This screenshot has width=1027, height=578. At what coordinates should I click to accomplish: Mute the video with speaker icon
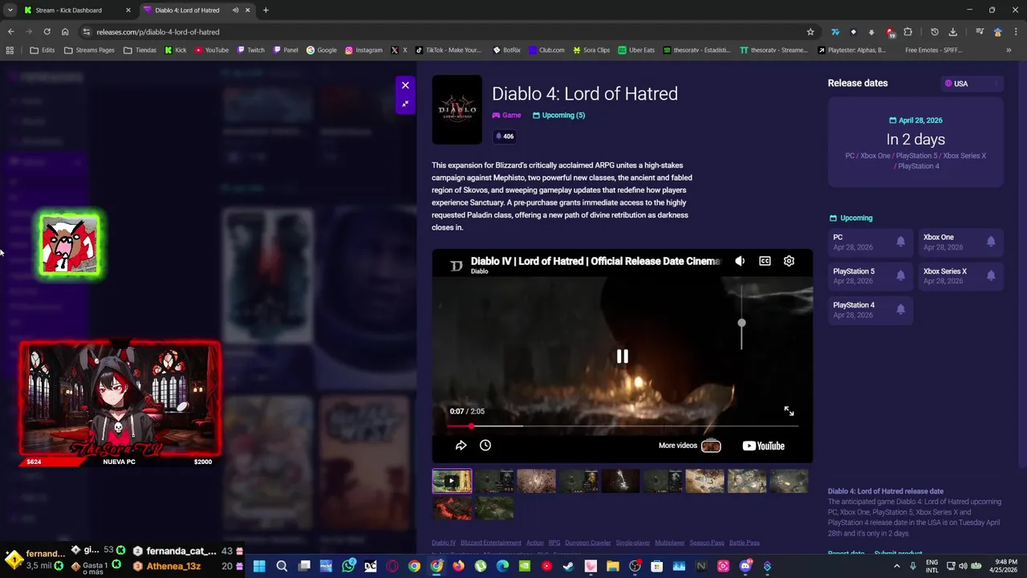click(x=740, y=261)
